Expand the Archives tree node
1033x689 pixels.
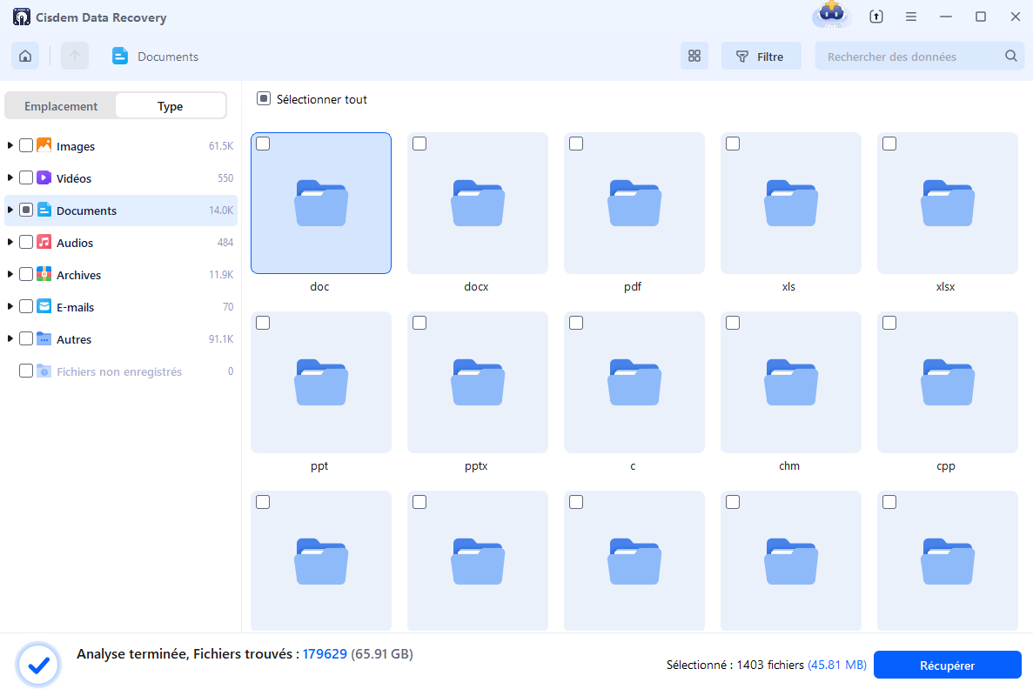(10, 274)
